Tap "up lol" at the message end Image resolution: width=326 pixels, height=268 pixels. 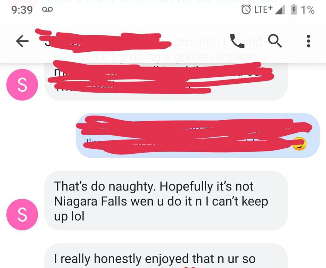coord(69,216)
